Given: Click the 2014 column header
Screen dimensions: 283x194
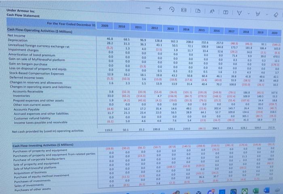Looking at the screenshot, I should [x=186, y=29].
